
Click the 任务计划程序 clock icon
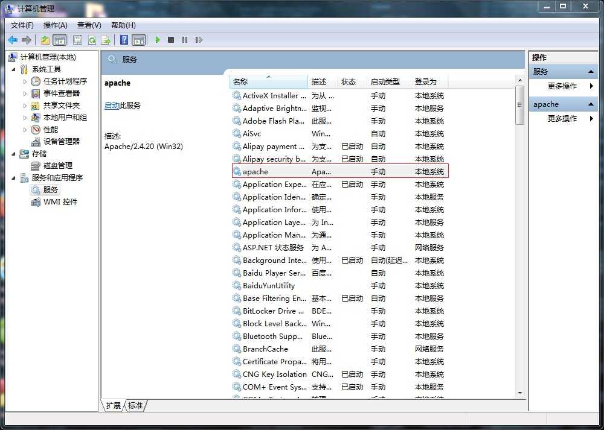36,81
